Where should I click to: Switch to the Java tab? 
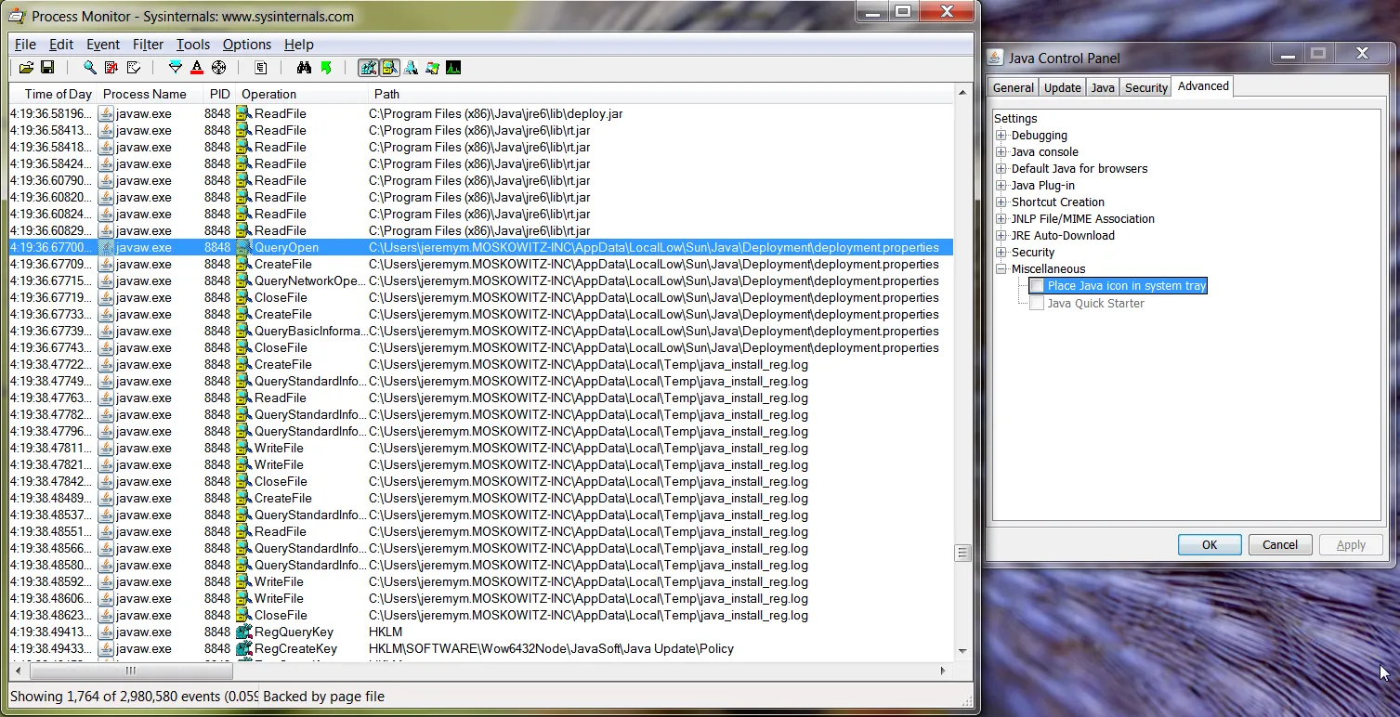[1103, 87]
